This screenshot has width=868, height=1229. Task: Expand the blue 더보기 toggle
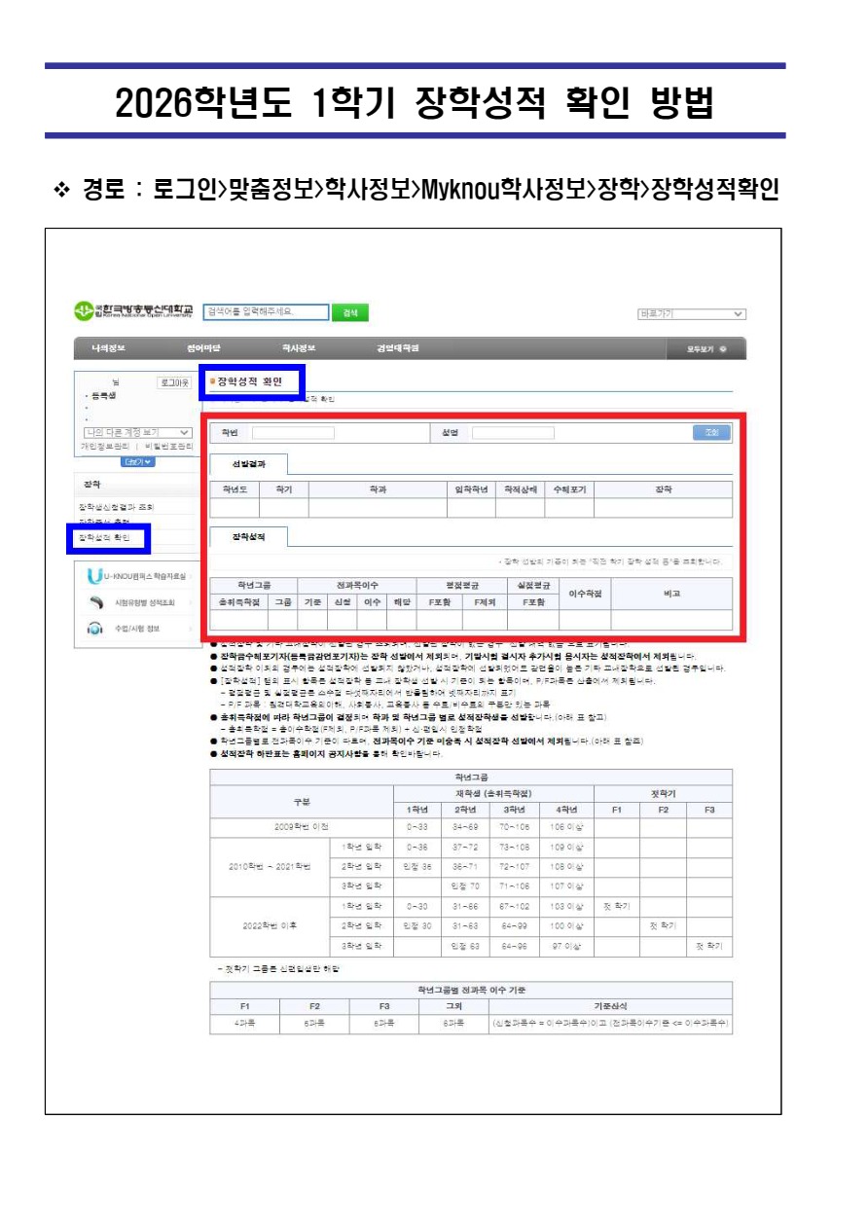pyautogui.click(x=138, y=461)
